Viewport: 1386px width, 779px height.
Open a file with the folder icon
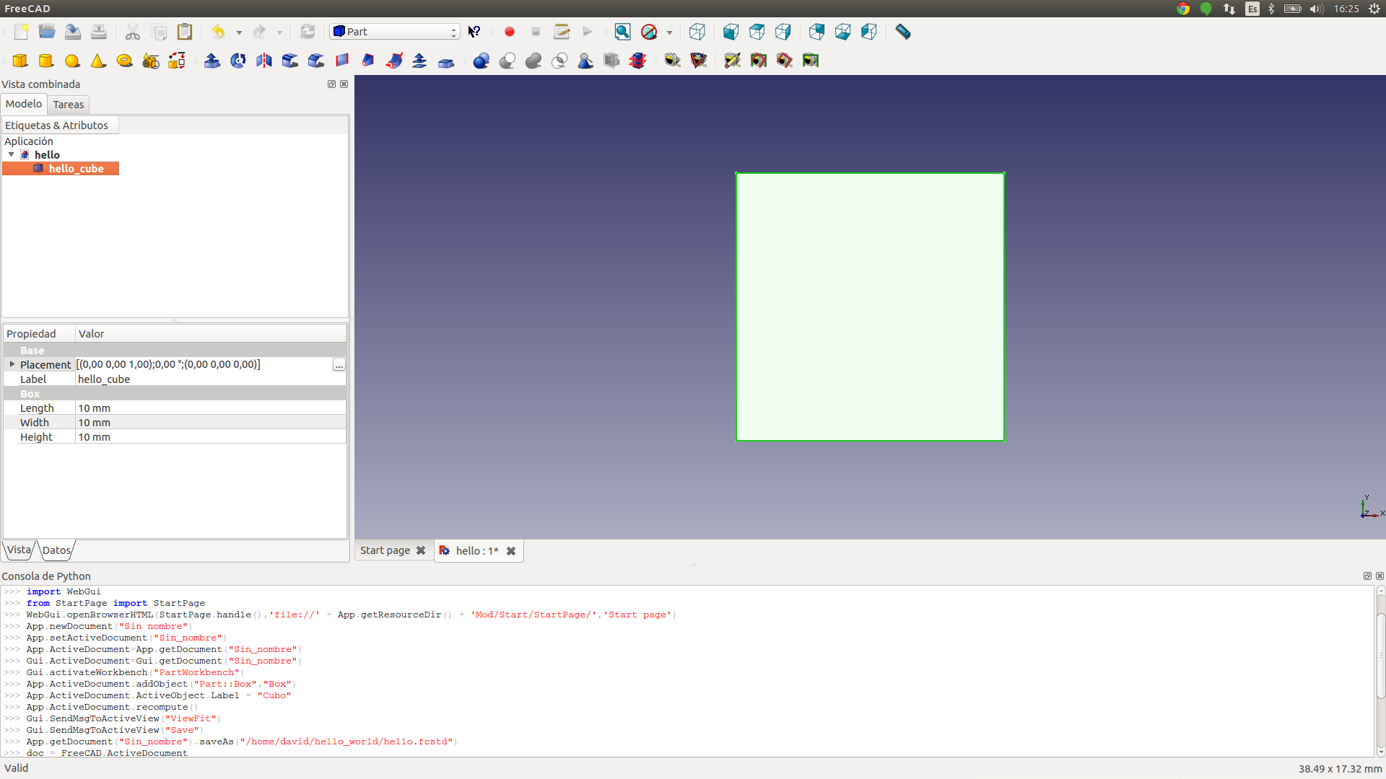click(47, 32)
